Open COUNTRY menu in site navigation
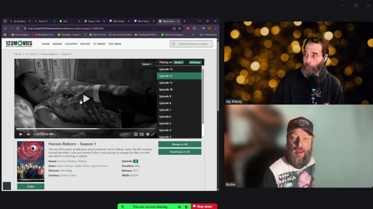 pos(71,44)
